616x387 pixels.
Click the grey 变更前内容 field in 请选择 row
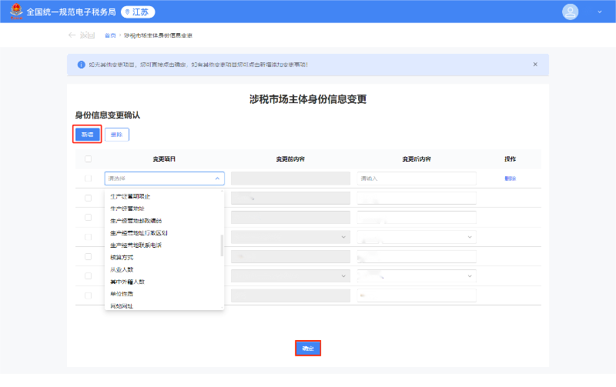[x=290, y=178]
